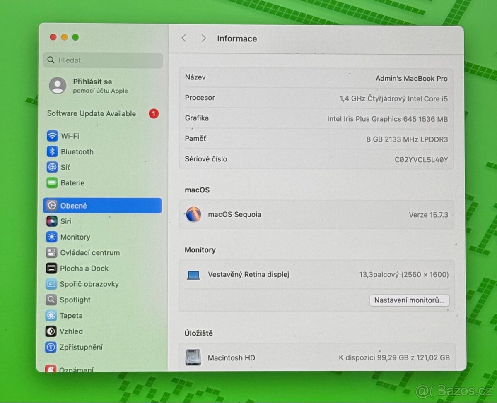Click the Grafika row label

(197, 118)
